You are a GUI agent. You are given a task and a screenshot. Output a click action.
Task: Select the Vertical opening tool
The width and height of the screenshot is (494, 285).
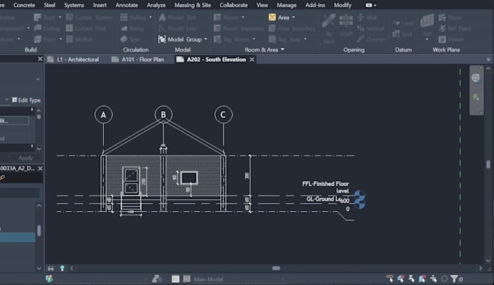(370, 28)
